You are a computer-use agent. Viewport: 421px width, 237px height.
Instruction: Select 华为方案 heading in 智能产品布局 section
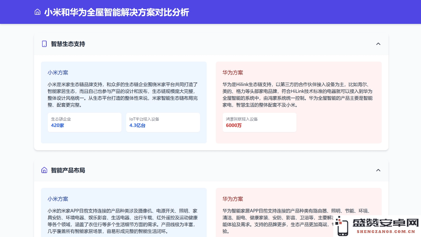click(x=233, y=199)
